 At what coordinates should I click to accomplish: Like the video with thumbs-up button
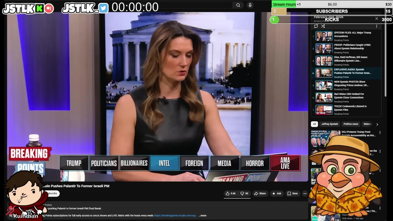point(231,193)
